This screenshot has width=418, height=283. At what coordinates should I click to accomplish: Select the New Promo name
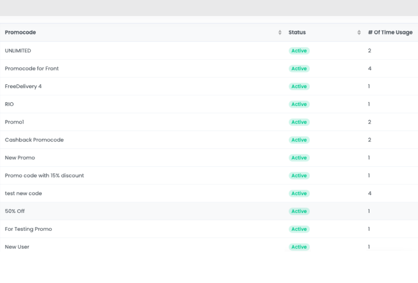[x=20, y=157]
